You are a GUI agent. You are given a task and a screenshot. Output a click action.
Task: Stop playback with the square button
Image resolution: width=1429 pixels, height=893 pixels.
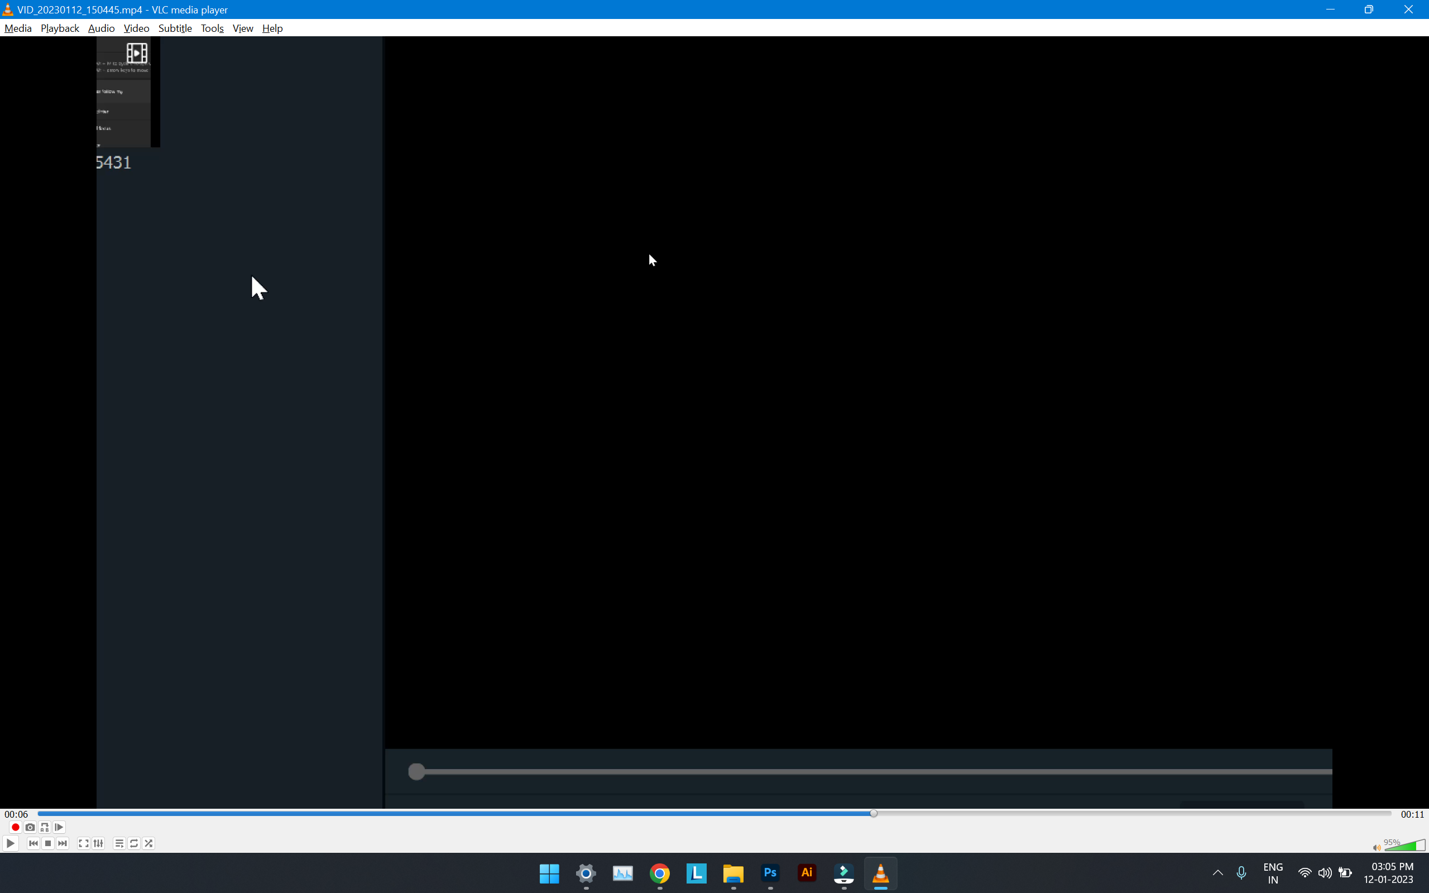[48, 843]
